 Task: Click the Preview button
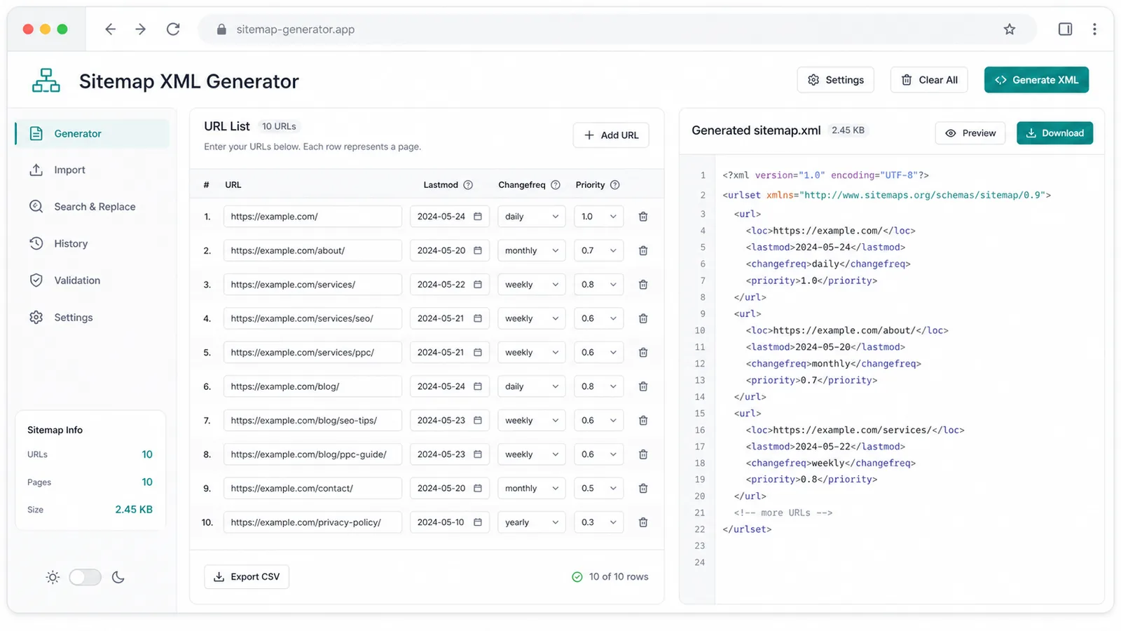pos(970,133)
